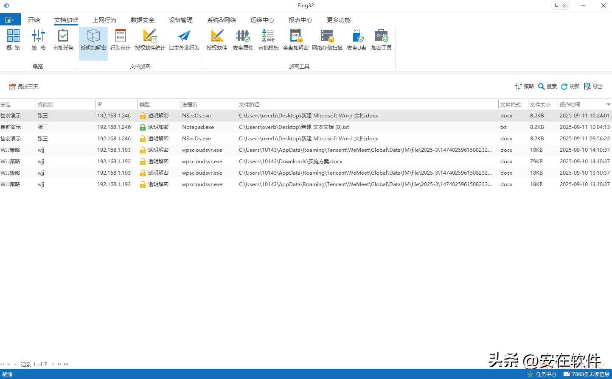Click the 加密工具 toolbox icon
The width and height of the screenshot is (612, 379).
click(381, 40)
